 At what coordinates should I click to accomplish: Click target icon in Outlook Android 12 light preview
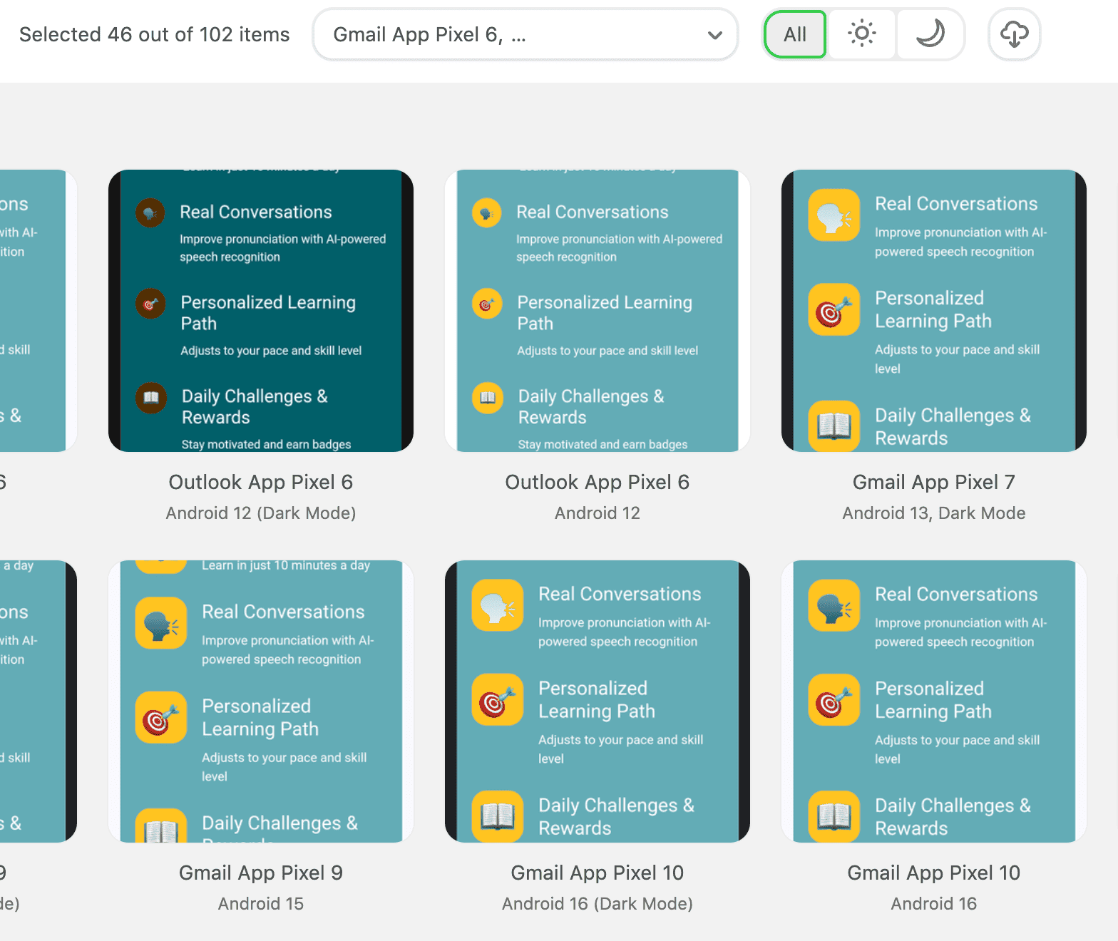point(487,304)
